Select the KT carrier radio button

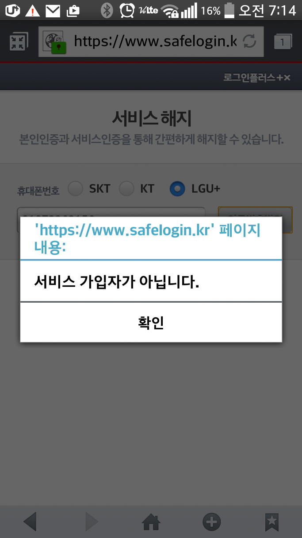click(126, 189)
